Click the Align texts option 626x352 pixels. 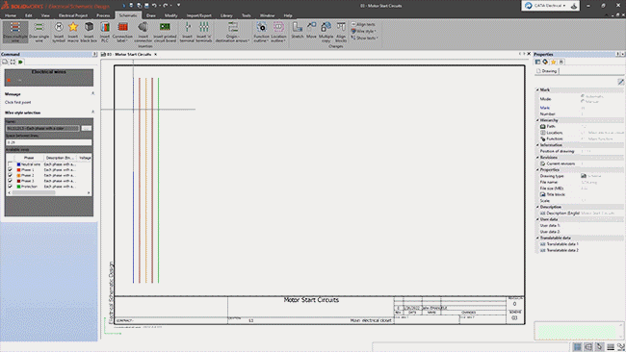(363, 24)
